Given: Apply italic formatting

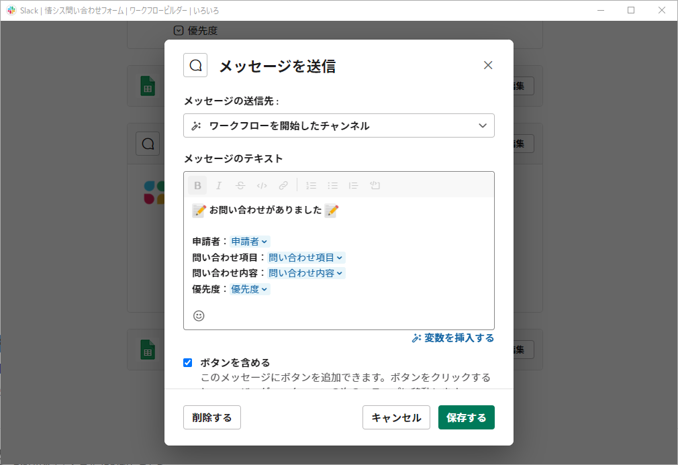Looking at the screenshot, I should [218, 185].
